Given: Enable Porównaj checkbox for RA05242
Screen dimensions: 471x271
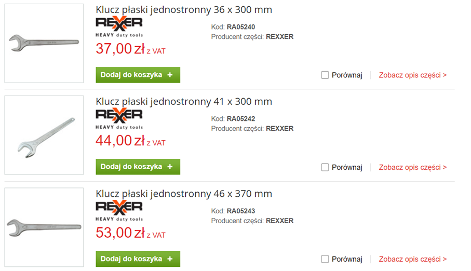Looking at the screenshot, I should (x=325, y=167).
